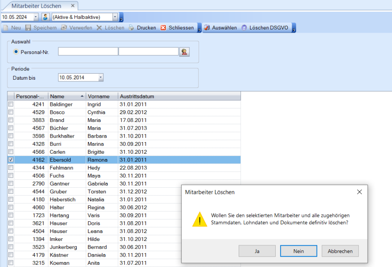Click personnel number 3621
Screen dimensions: 392x267
pos(38,223)
